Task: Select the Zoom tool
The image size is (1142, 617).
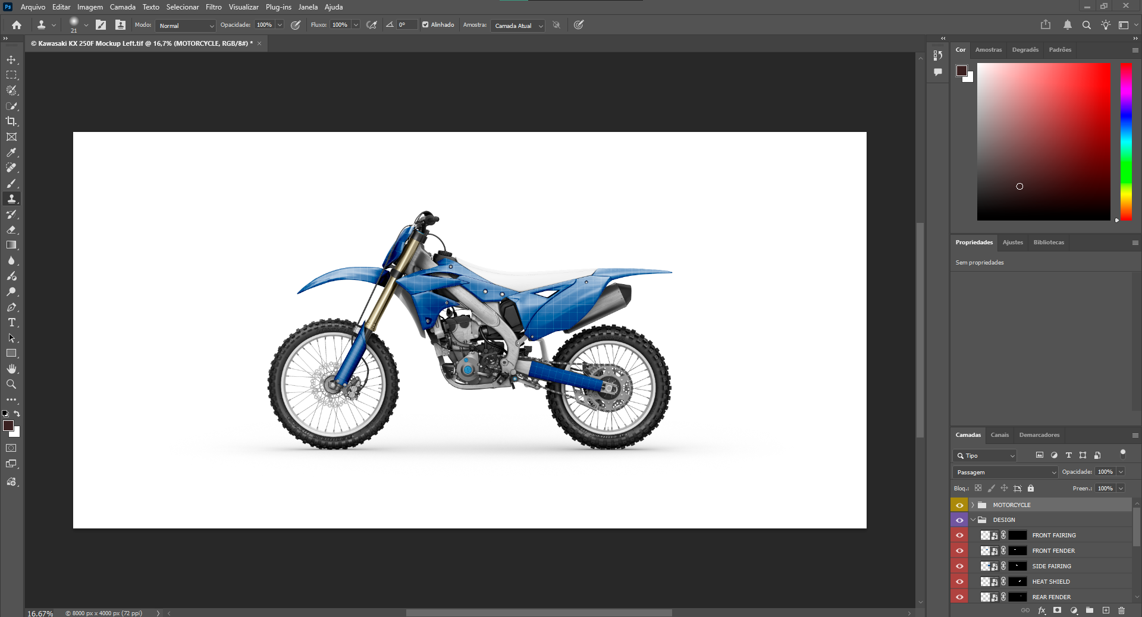Action: click(x=11, y=385)
